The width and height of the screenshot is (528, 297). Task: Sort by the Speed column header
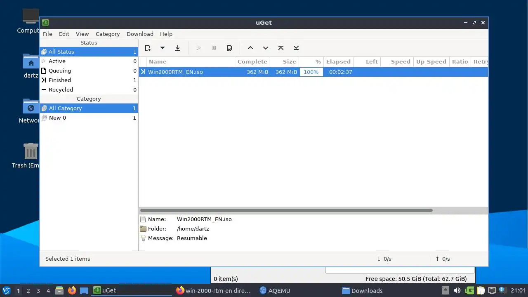(x=396, y=61)
